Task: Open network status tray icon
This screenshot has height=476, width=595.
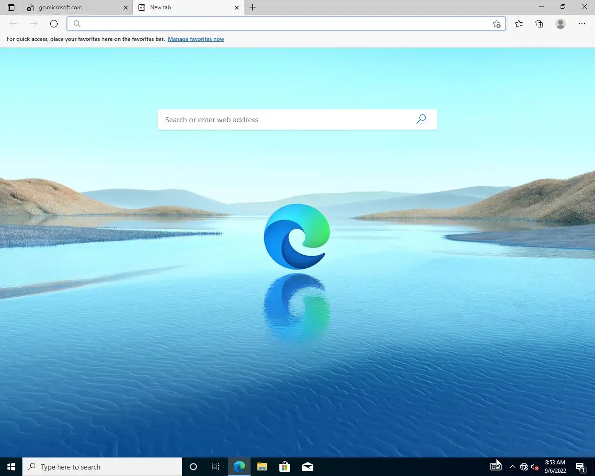Action: pos(524,467)
